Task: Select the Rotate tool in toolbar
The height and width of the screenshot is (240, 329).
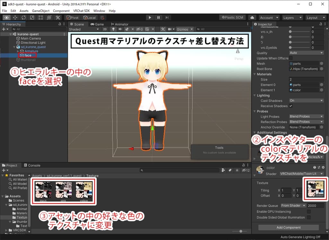Action: pos(24,18)
